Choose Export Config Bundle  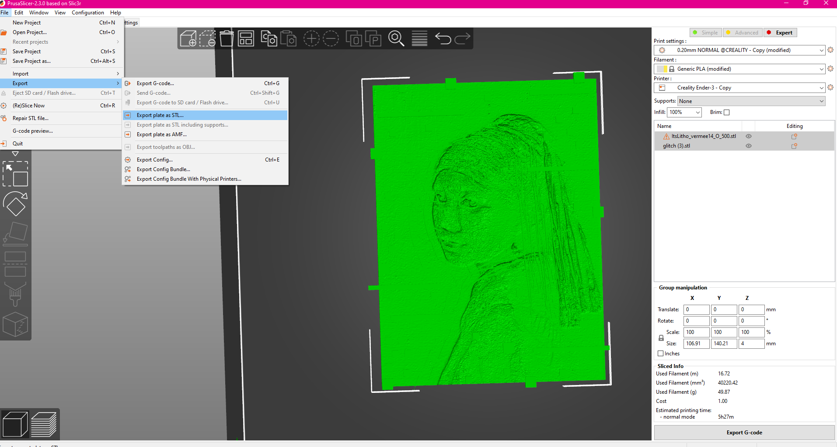(205, 169)
